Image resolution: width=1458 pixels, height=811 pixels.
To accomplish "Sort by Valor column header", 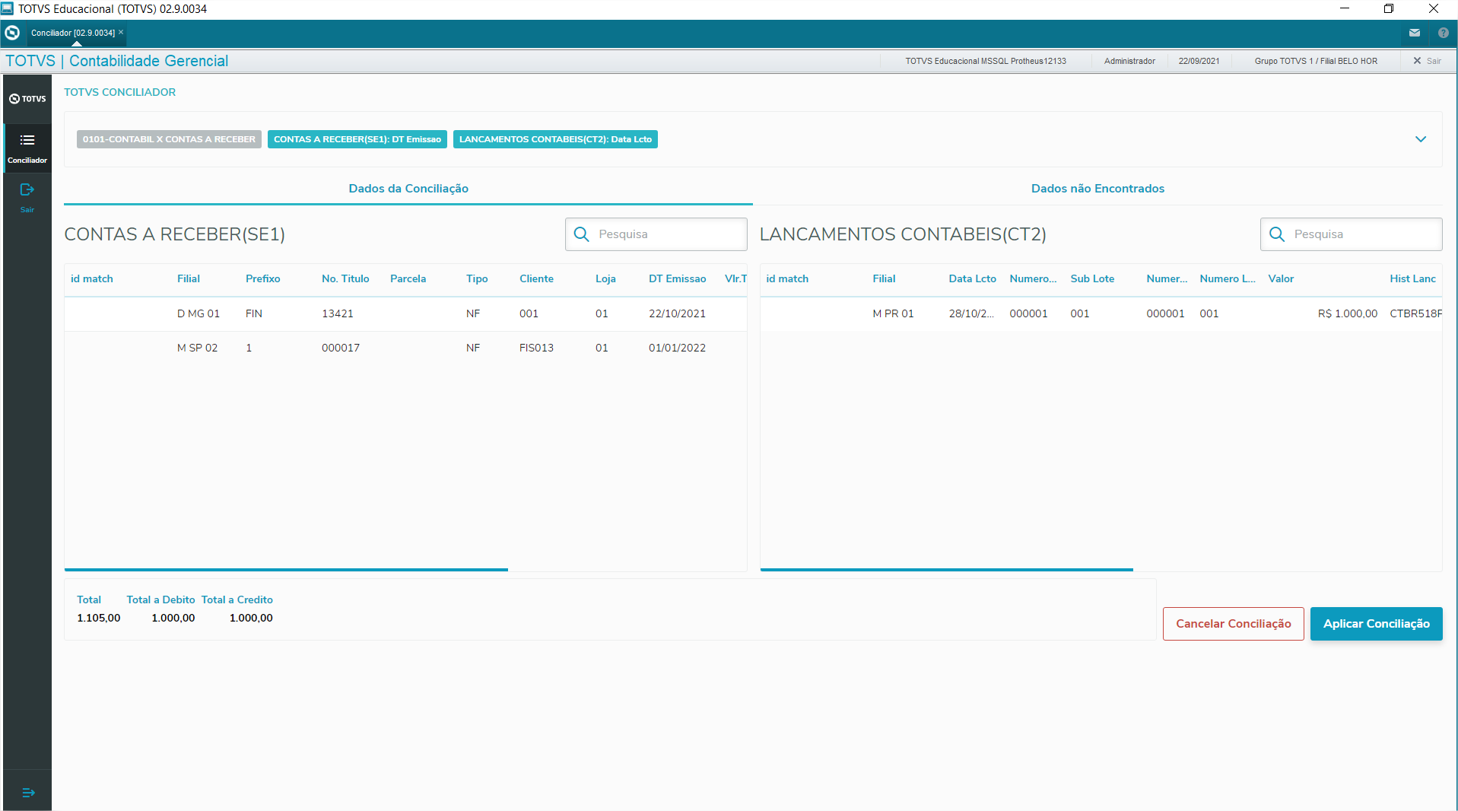I will tap(1281, 278).
